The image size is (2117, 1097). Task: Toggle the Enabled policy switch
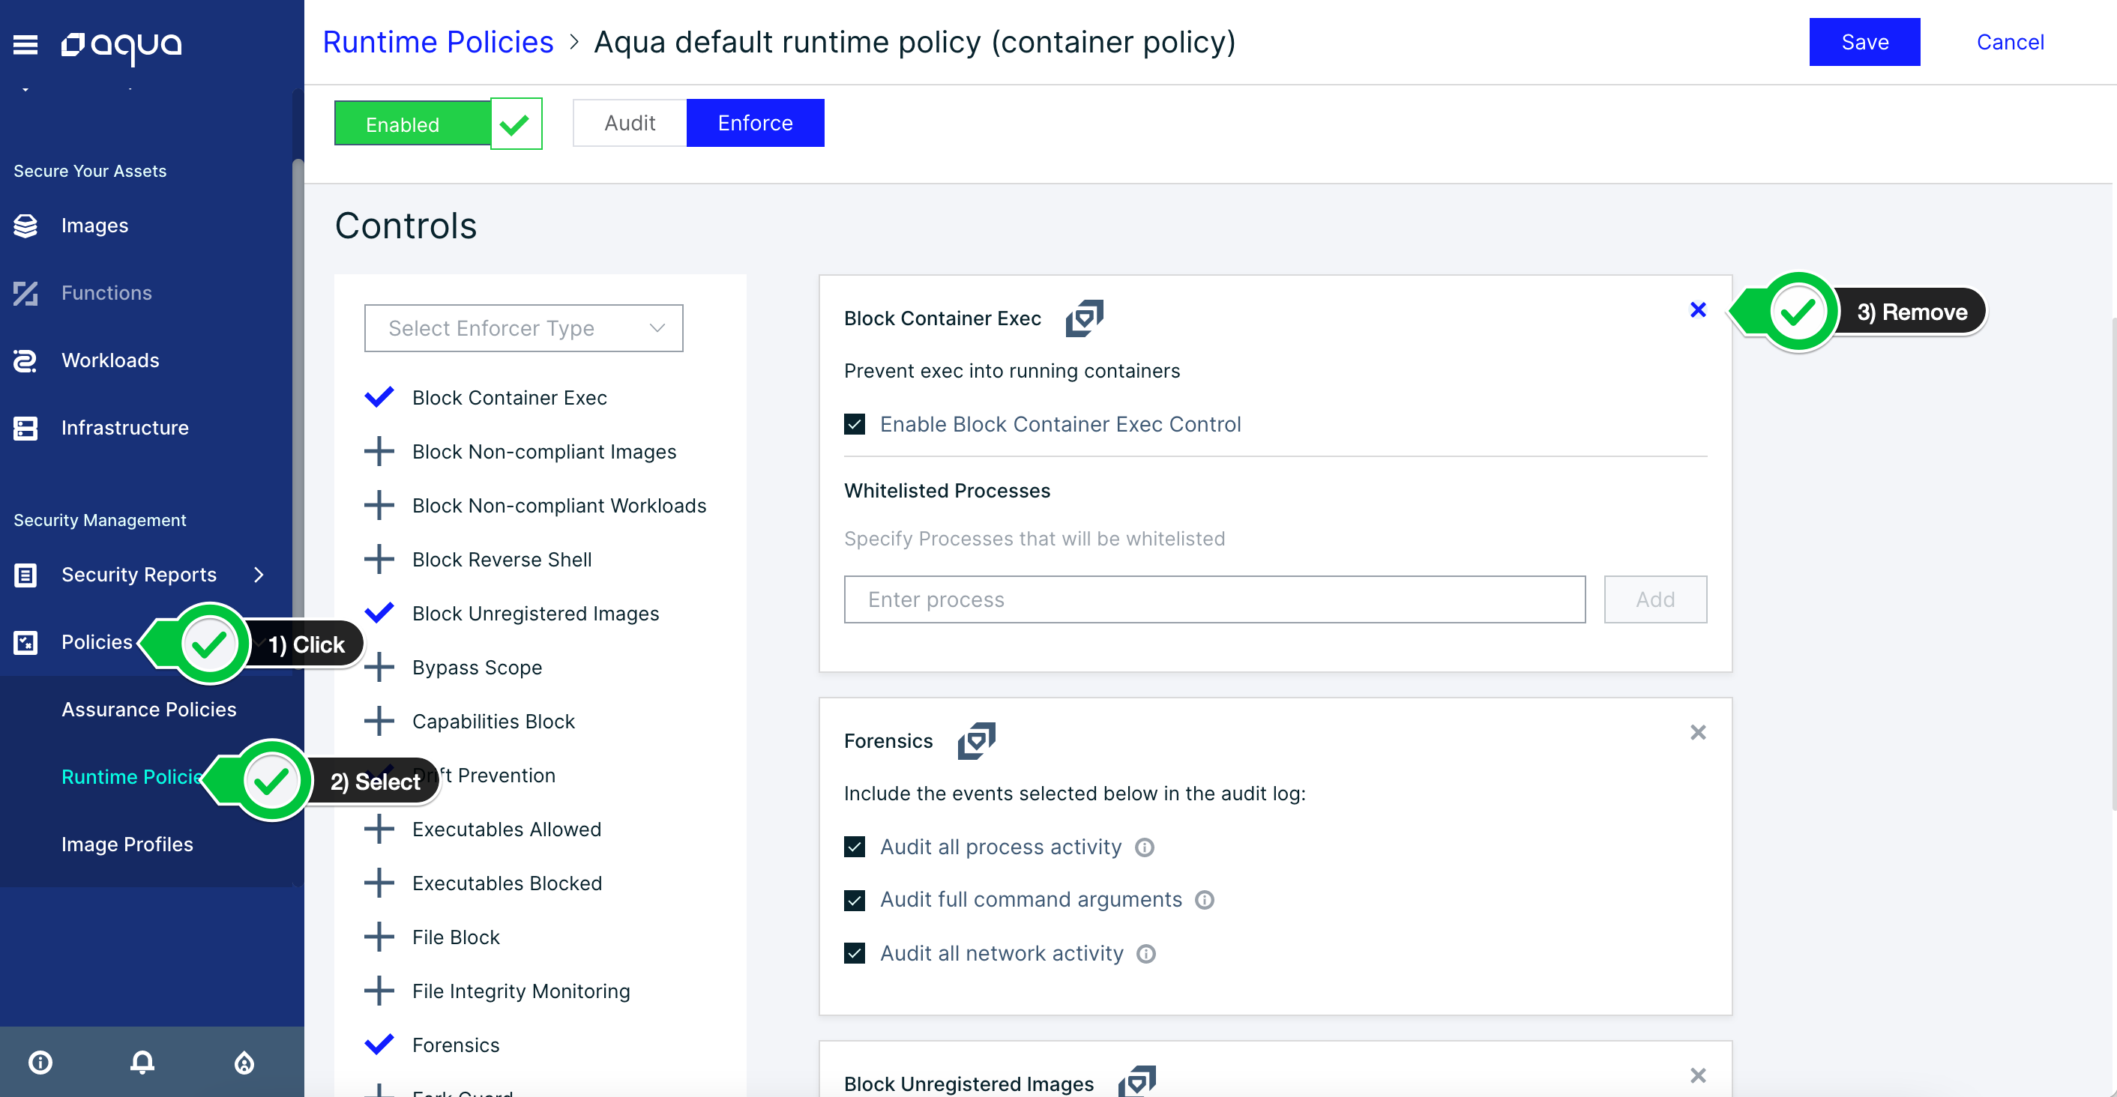click(x=438, y=123)
